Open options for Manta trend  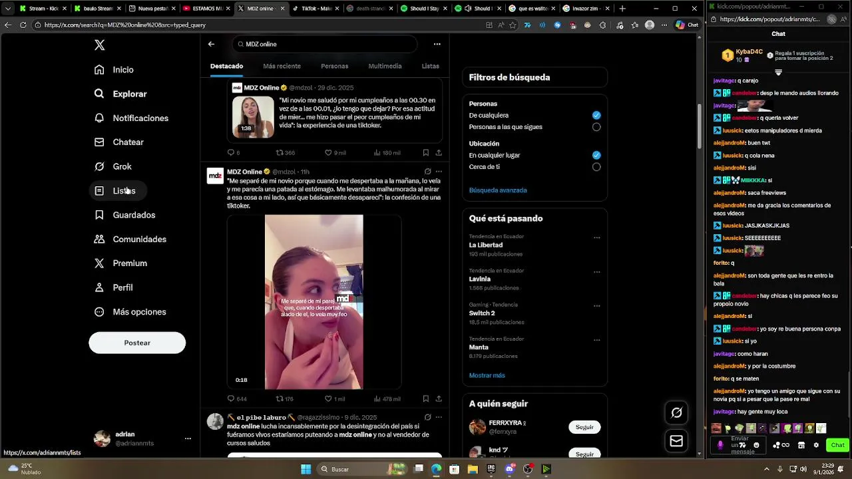596,340
